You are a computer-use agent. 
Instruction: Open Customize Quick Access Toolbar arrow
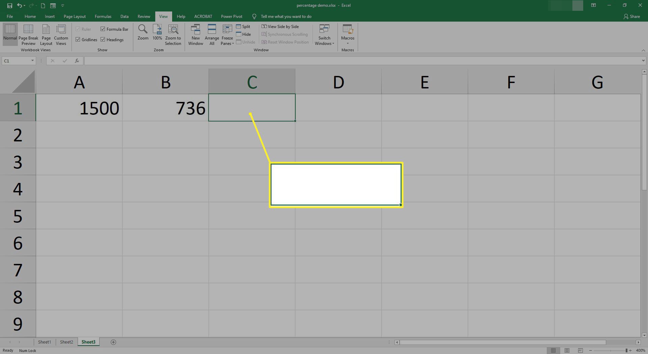pyautogui.click(x=62, y=5)
